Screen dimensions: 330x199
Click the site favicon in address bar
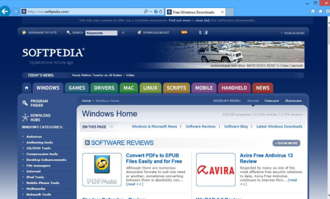click(24, 11)
